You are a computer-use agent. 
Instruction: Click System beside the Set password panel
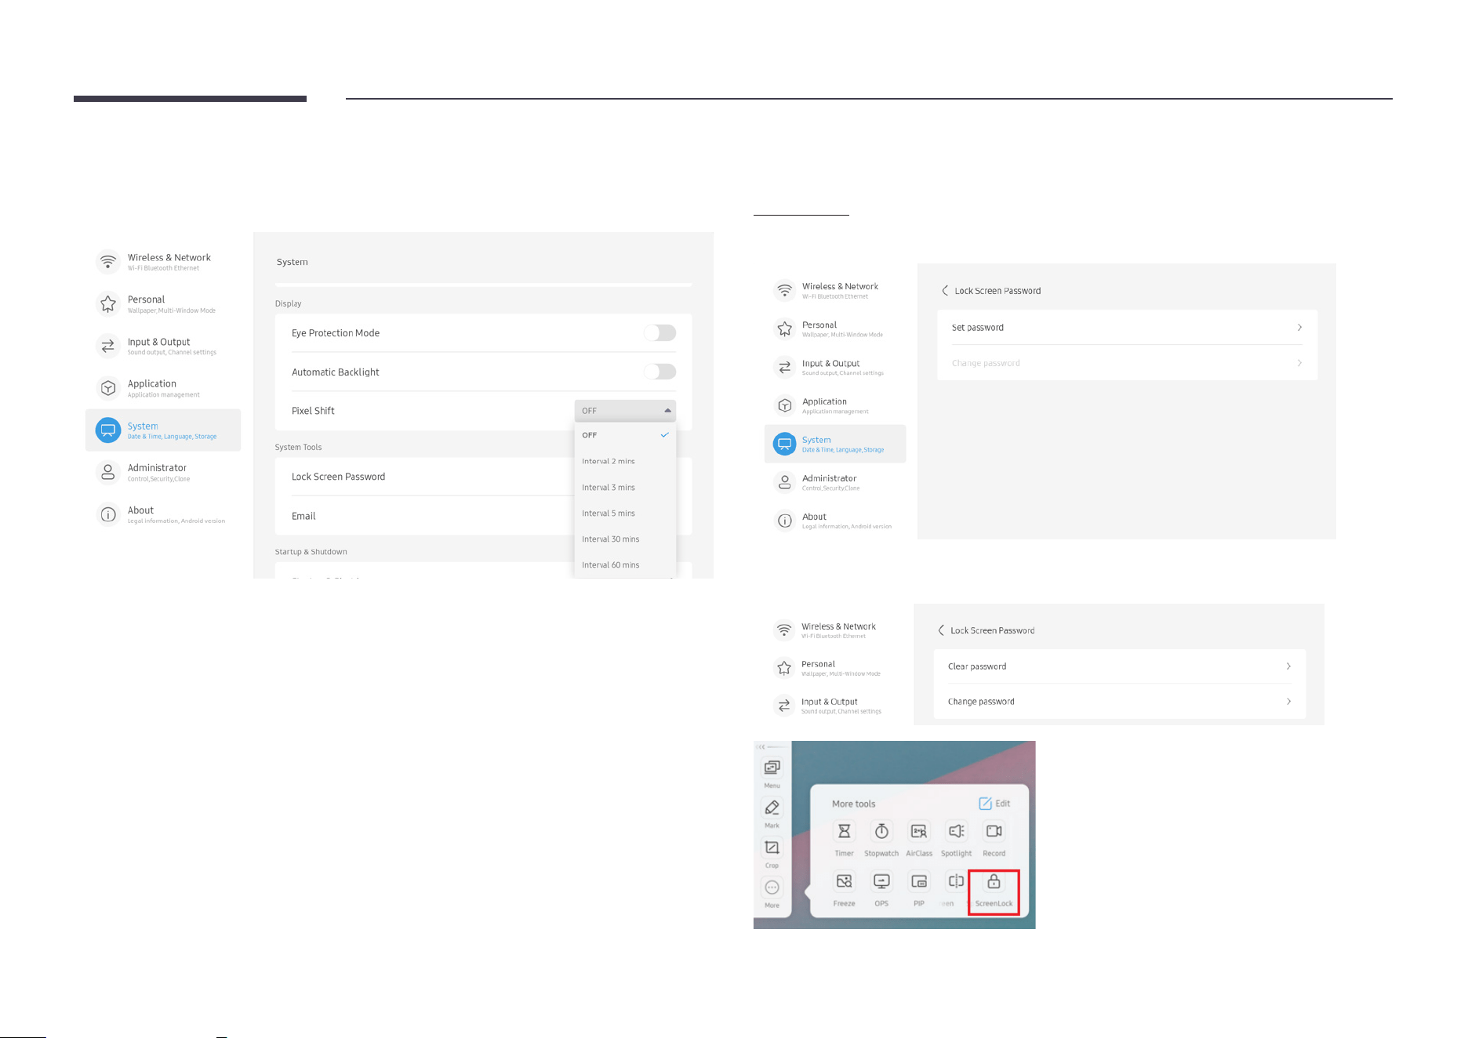835,444
